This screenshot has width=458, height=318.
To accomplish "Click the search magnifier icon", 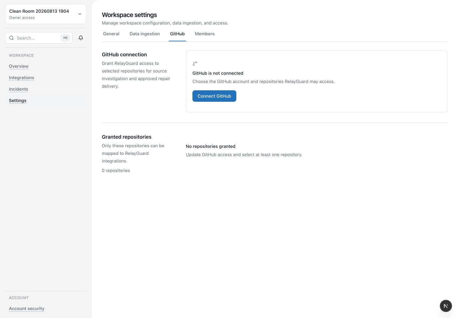I will pyautogui.click(x=11, y=38).
